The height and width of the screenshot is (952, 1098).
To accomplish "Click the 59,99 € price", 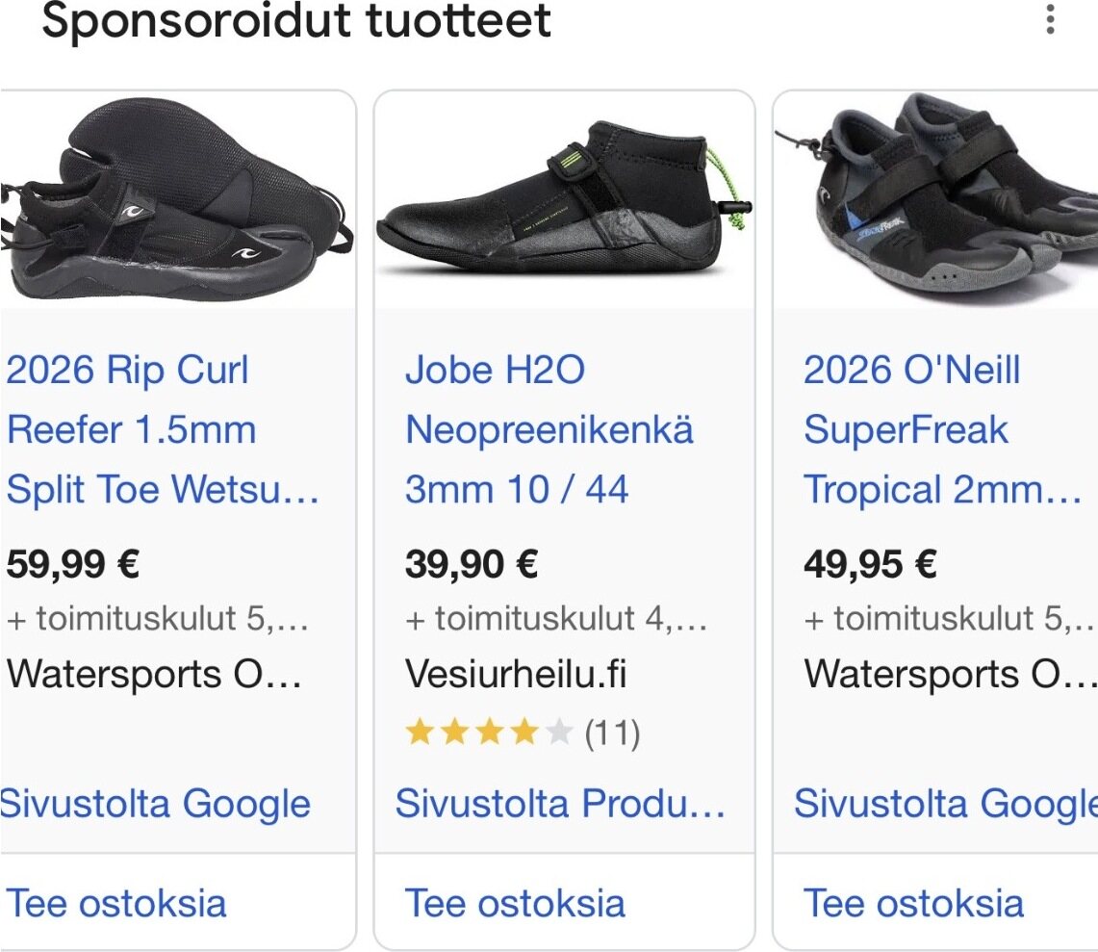I will pyautogui.click(x=73, y=564).
